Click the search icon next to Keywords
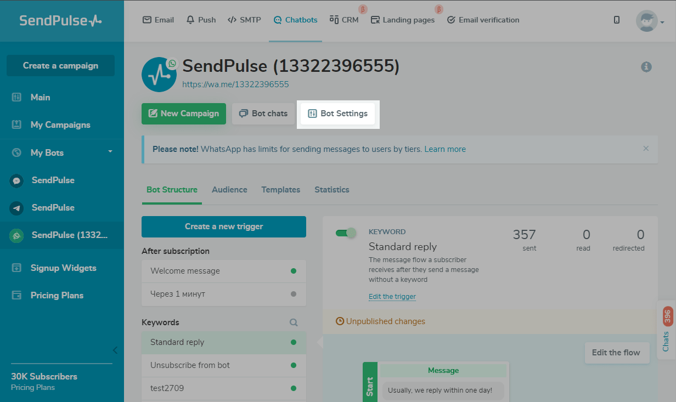 [x=294, y=322]
